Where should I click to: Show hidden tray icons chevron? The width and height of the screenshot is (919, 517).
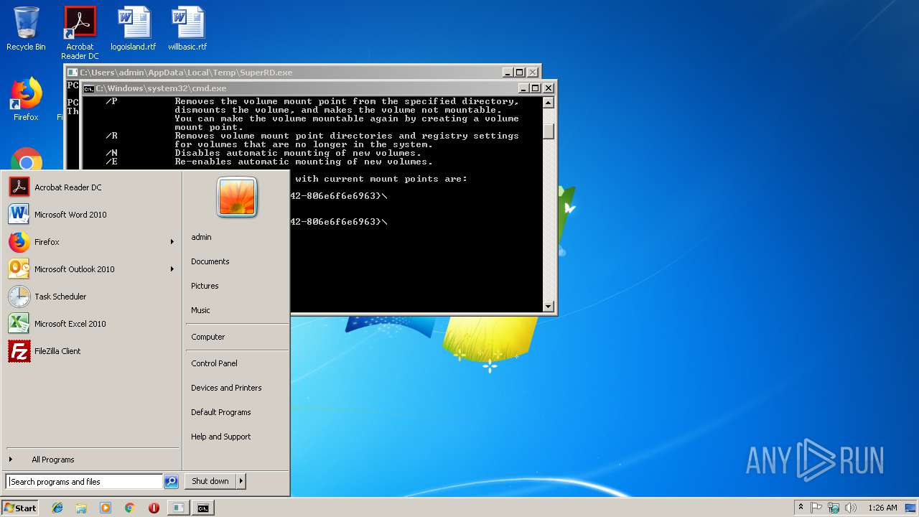801,508
